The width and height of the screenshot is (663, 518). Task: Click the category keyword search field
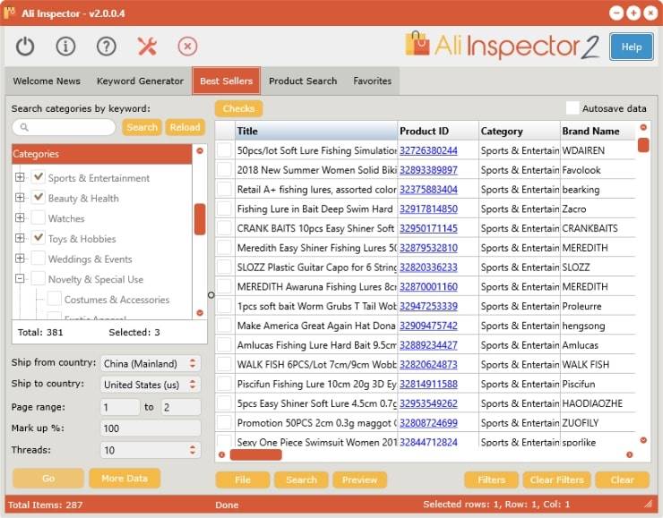[x=64, y=127]
